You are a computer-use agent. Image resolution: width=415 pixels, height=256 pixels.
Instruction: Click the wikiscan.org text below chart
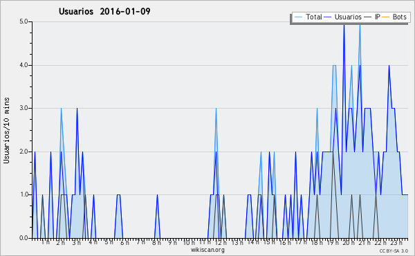207,250
